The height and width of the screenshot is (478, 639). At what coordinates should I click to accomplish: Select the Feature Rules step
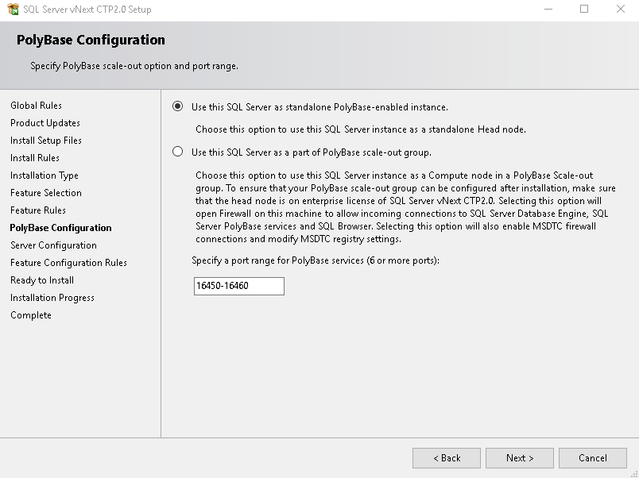(38, 210)
